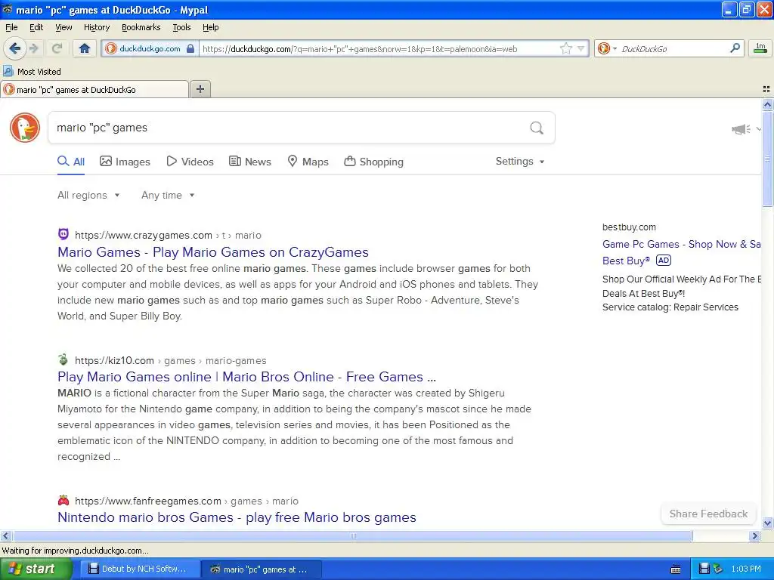Click the padlock site identity icon

[x=190, y=48]
